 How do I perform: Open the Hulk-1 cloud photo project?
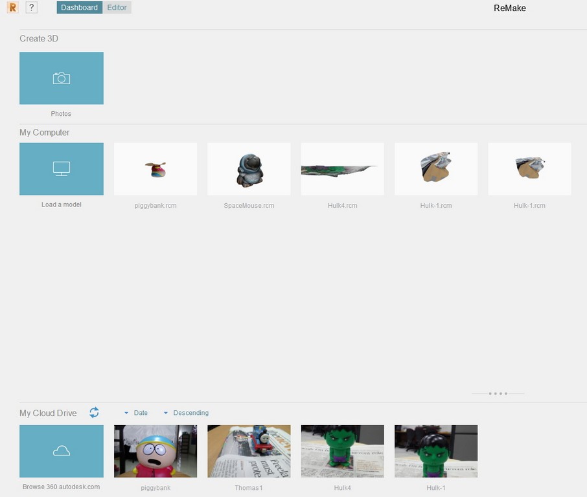436,451
